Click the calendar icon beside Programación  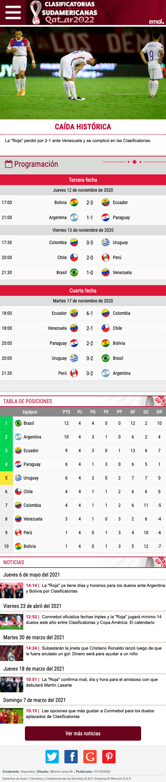9,164
